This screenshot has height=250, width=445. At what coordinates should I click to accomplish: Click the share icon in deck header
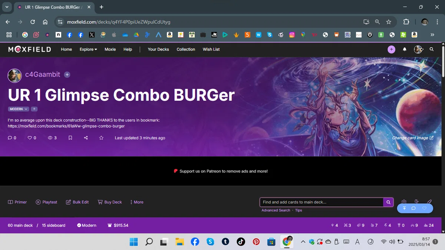pyautogui.click(x=86, y=138)
